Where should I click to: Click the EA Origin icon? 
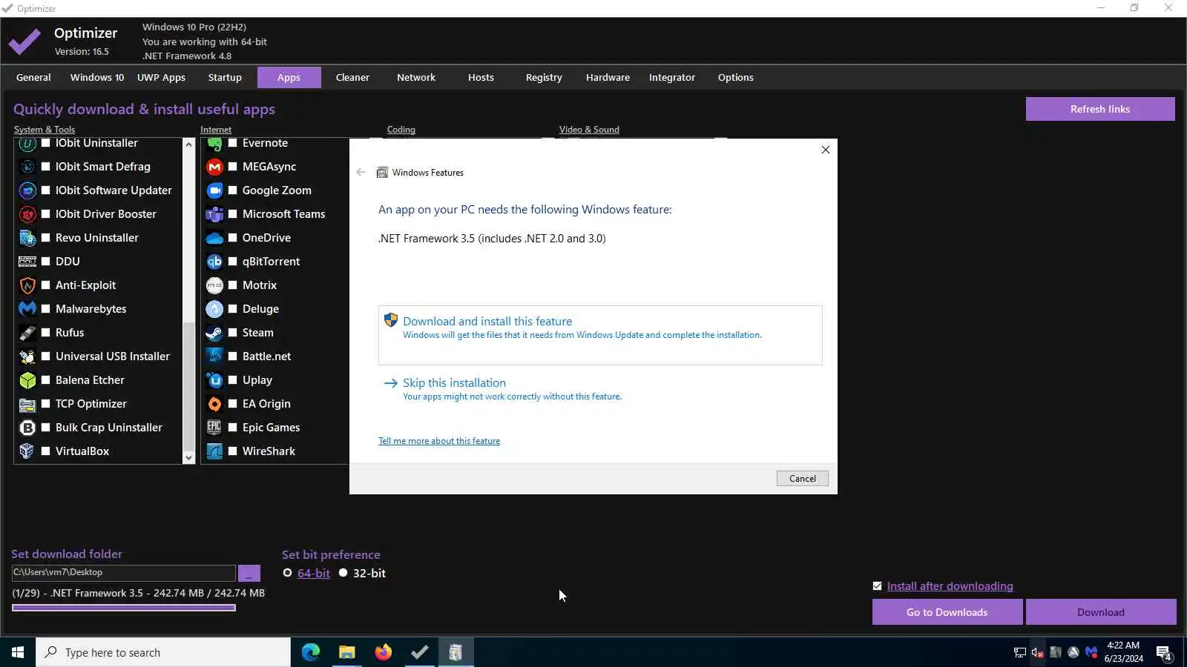214,404
